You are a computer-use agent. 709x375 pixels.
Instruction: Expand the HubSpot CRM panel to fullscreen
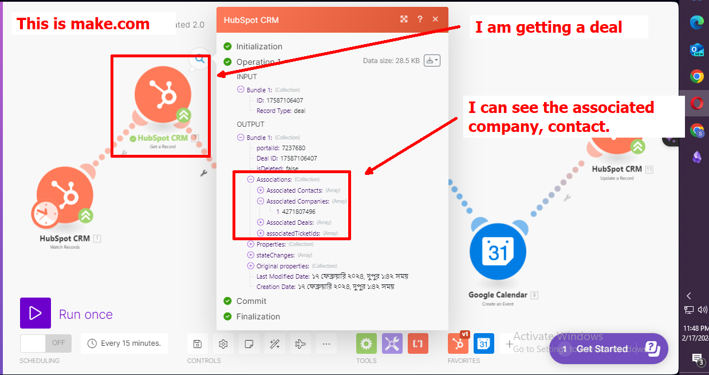(404, 19)
